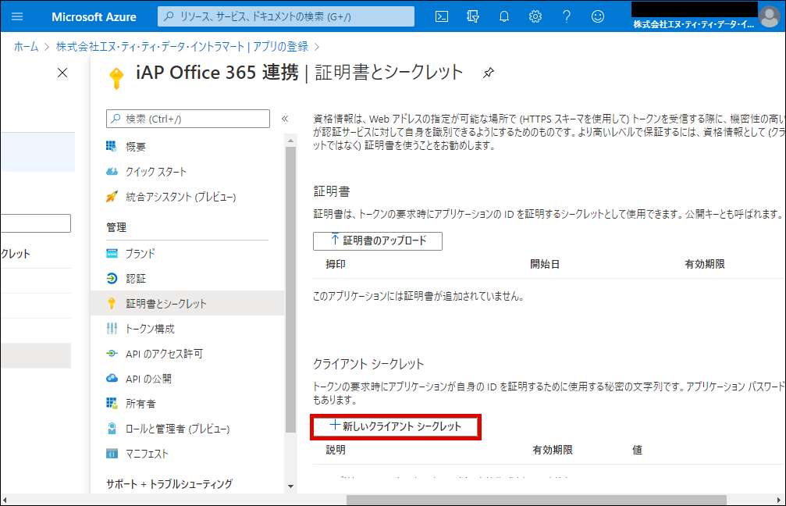Select トークン構成 in the side menu
Screen dimensions: 786x506
click(150, 329)
